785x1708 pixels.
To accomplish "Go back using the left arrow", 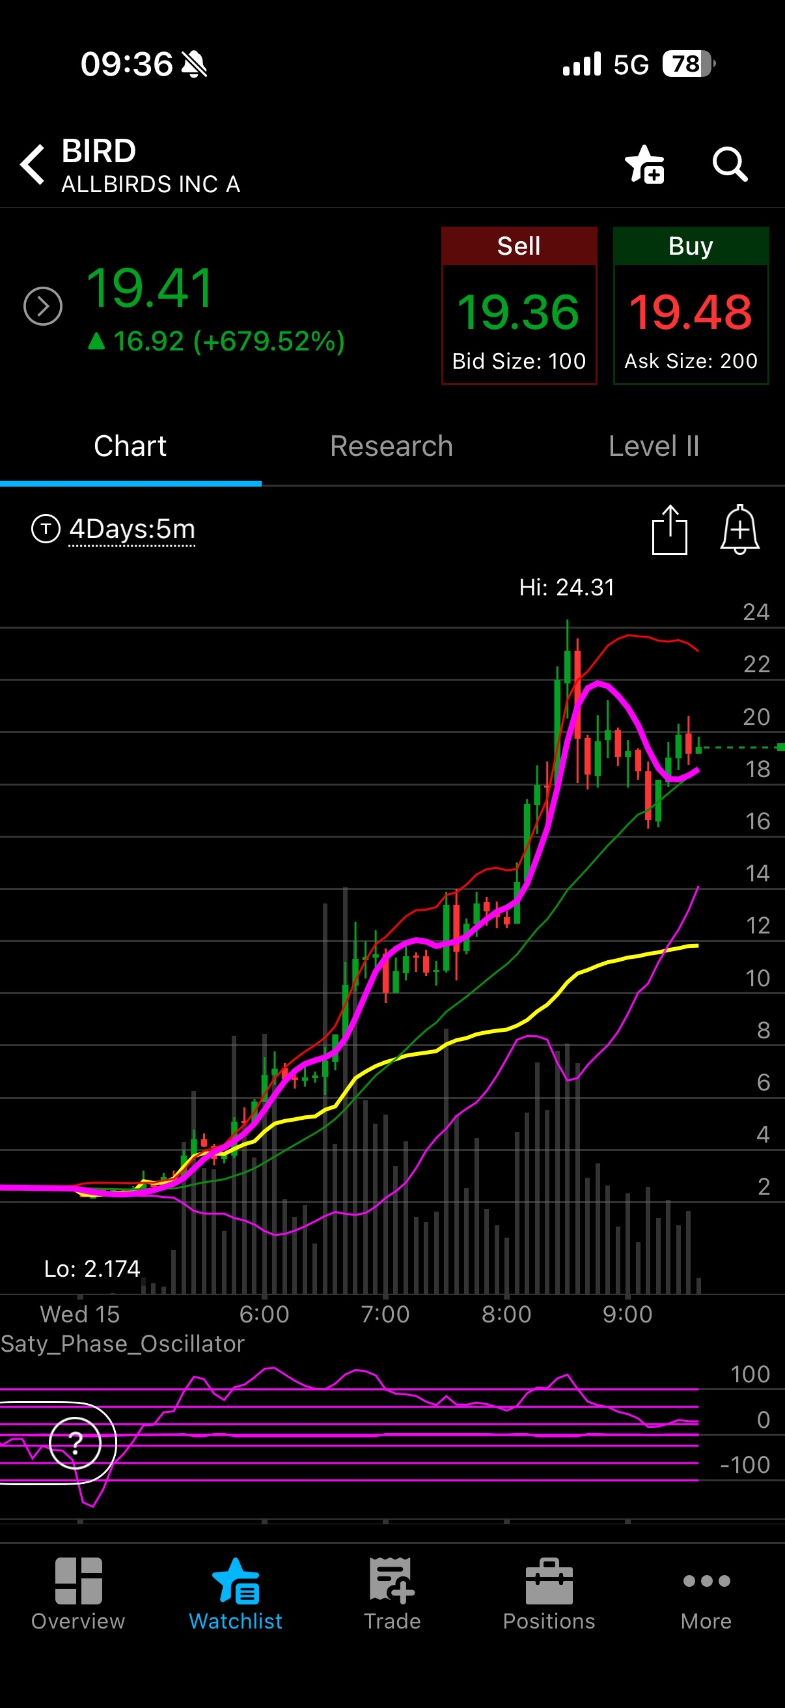I will coord(33,164).
